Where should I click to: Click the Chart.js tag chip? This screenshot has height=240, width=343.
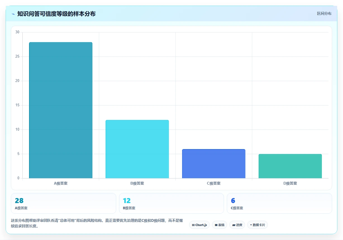pos(199,225)
